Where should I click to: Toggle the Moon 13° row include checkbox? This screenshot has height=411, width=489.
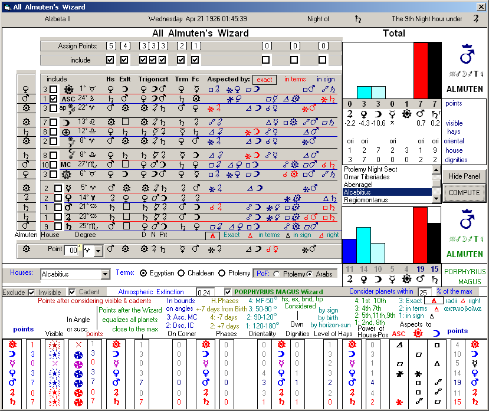pos(54,122)
